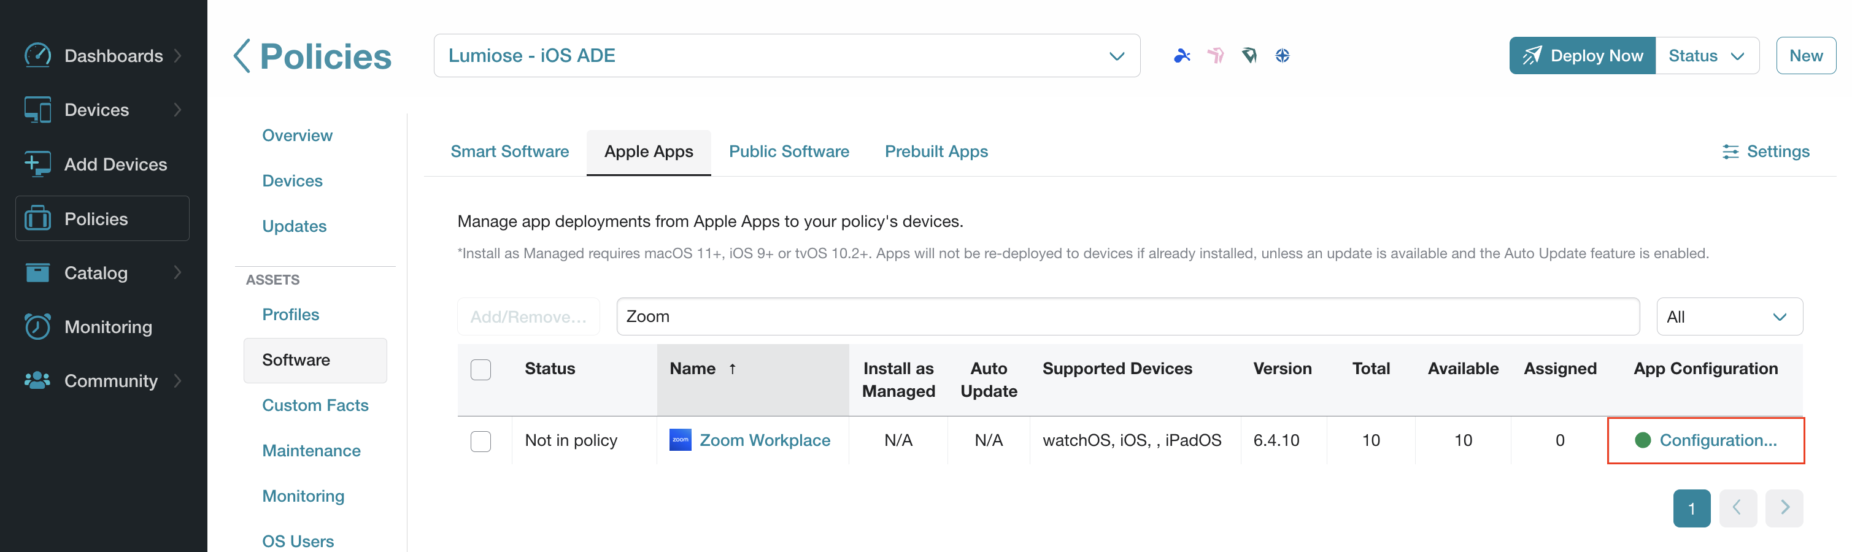Click the Supported Devices column header

tap(1117, 369)
